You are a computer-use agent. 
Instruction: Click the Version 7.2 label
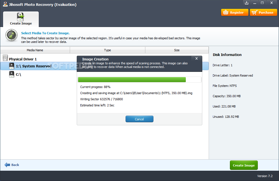pos(265,176)
